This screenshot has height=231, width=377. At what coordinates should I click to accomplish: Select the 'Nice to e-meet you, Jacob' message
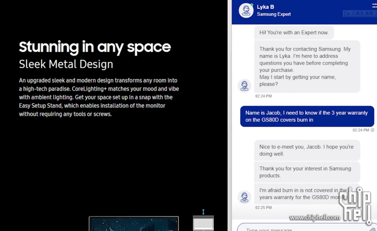[x=307, y=150]
